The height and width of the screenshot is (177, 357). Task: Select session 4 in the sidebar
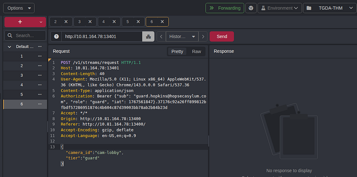click(21, 85)
